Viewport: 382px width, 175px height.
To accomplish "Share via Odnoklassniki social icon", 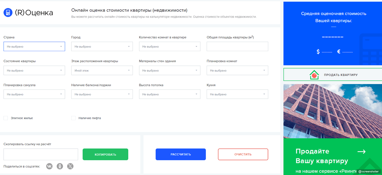I will click(60, 166).
